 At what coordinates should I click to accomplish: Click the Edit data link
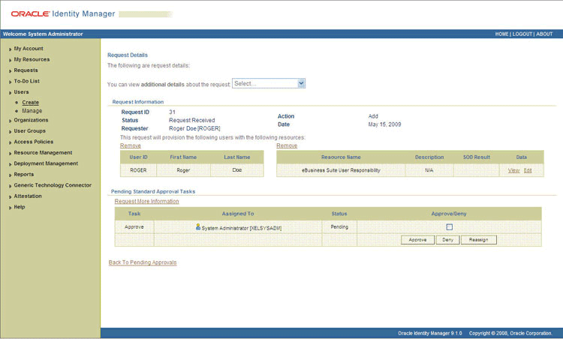(528, 170)
